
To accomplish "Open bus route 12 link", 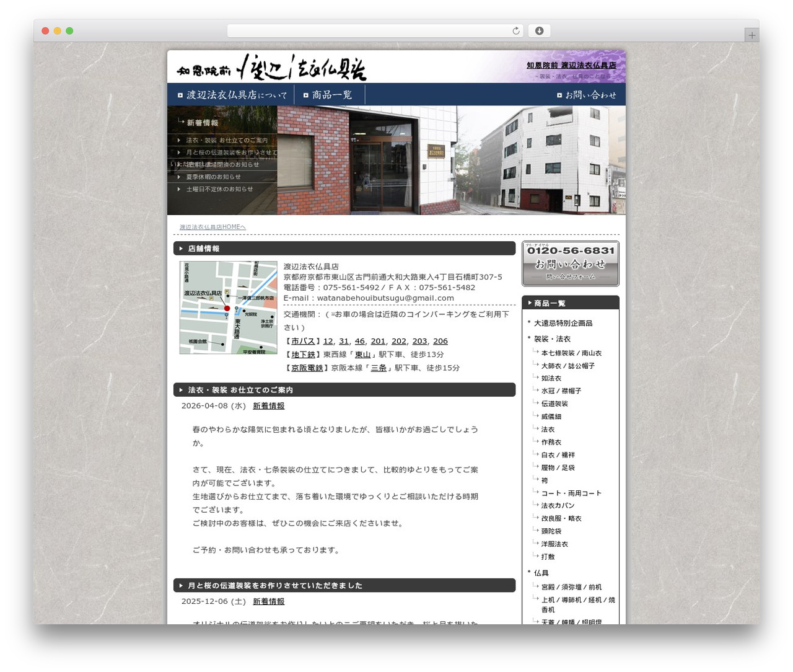I will [x=328, y=341].
